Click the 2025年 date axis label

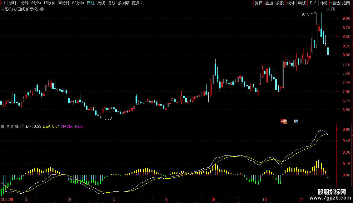(7, 199)
